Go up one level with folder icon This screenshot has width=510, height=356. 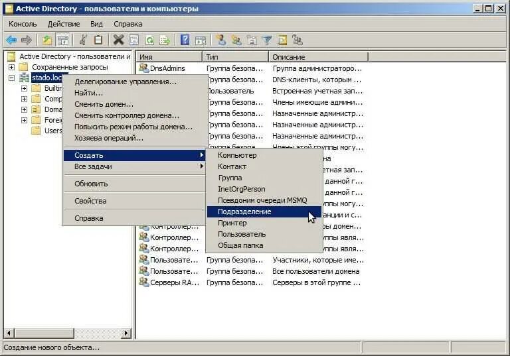47,40
